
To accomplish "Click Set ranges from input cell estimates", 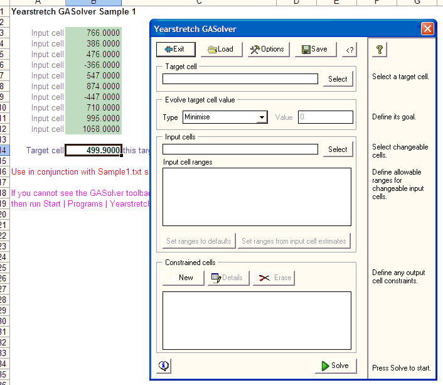I will tap(294, 241).
